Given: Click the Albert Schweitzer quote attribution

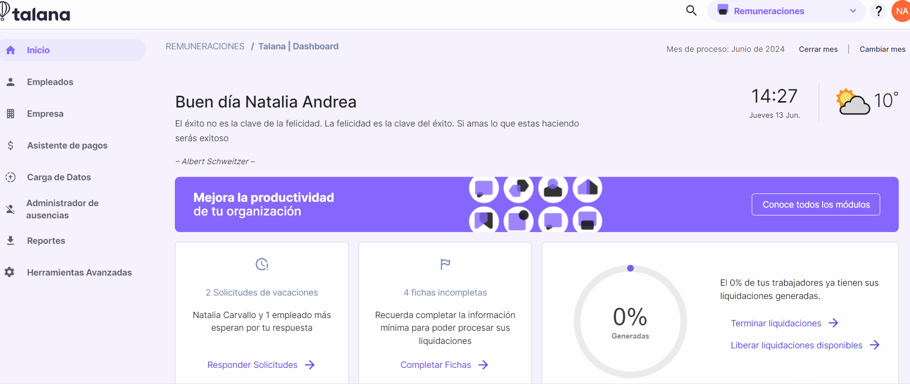Looking at the screenshot, I should pos(215,162).
